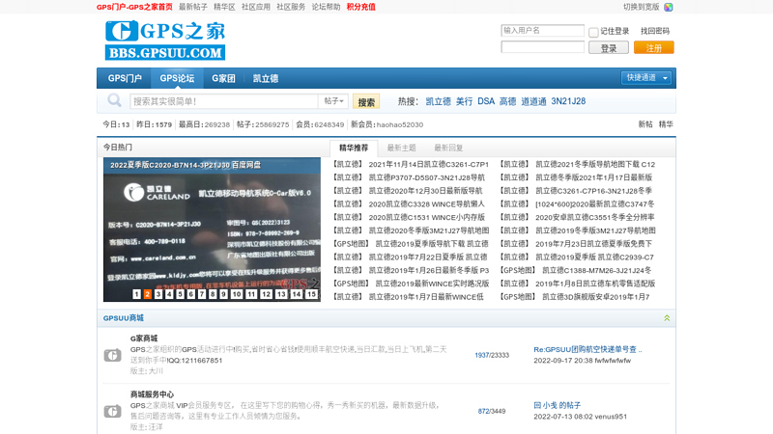
Task: Open GPS门户-GPS之家首页 link
Action: (x=134, y=7)
